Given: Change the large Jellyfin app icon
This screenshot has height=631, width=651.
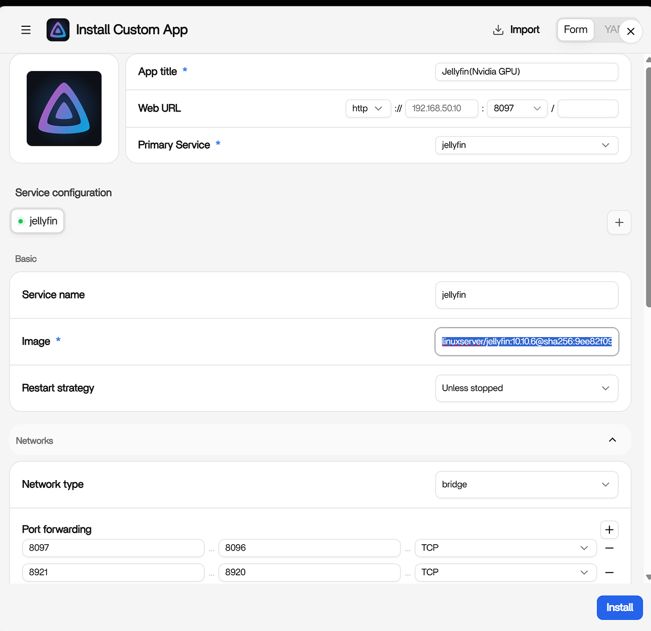Looking at the screenshot, I should pos(64,108).
